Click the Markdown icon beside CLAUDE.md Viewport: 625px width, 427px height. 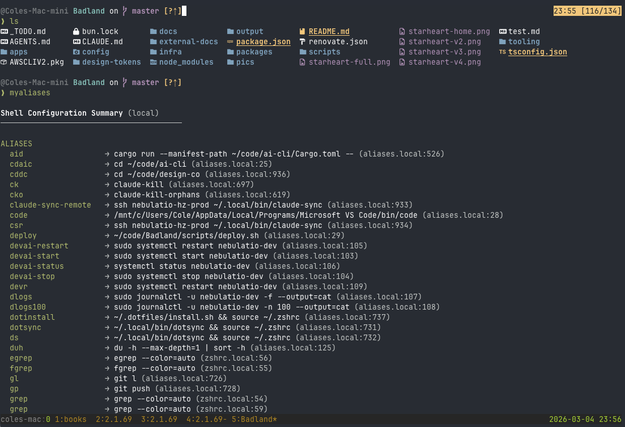point(76,41)
